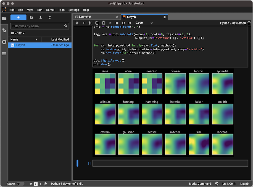Image resolution: width=253 pixels, height=187 pixels.
Task: Toggle the running kernels sidebar panel
Action: [4, 42]
